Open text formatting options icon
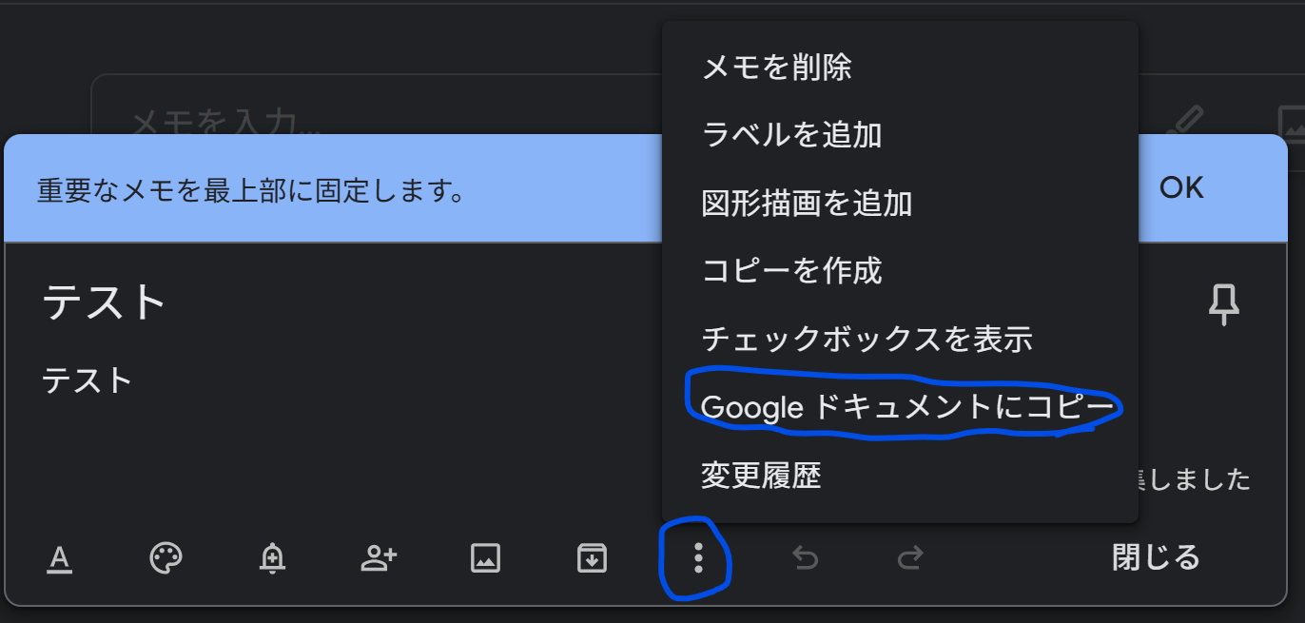1305x623 pixels. 60,558
